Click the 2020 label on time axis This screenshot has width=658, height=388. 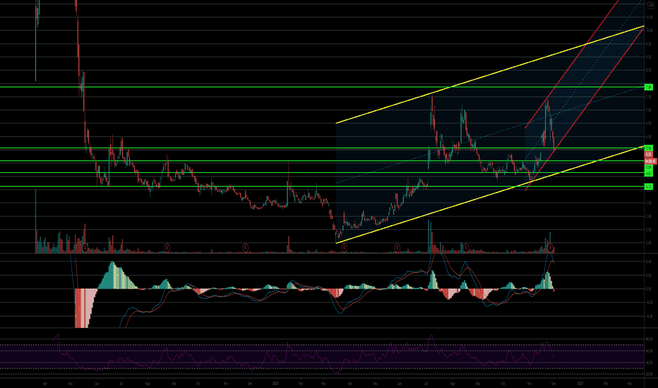(x=275, y=383)
